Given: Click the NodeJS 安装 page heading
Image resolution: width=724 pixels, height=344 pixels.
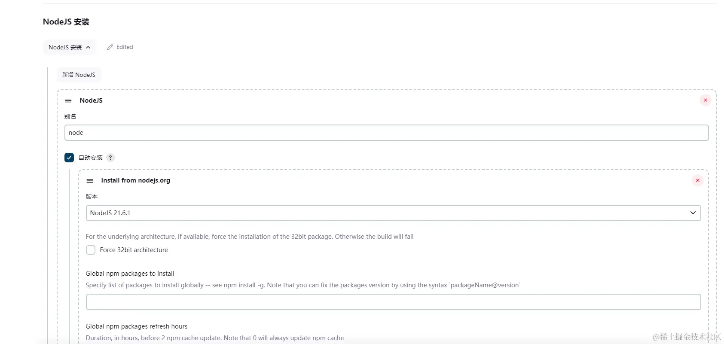Looking at the screenshot, I should (66, 22).
